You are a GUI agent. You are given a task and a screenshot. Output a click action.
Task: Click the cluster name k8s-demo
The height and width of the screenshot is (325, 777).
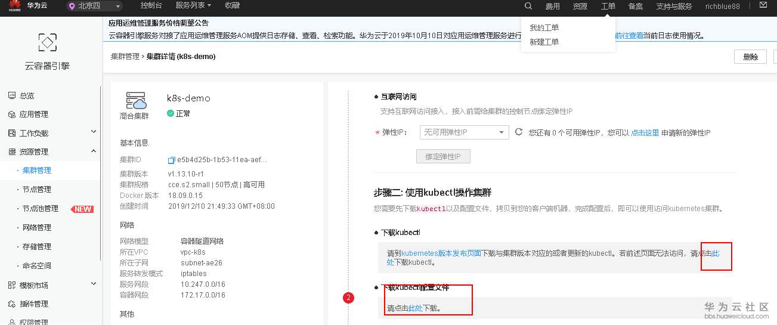point(188,98)
